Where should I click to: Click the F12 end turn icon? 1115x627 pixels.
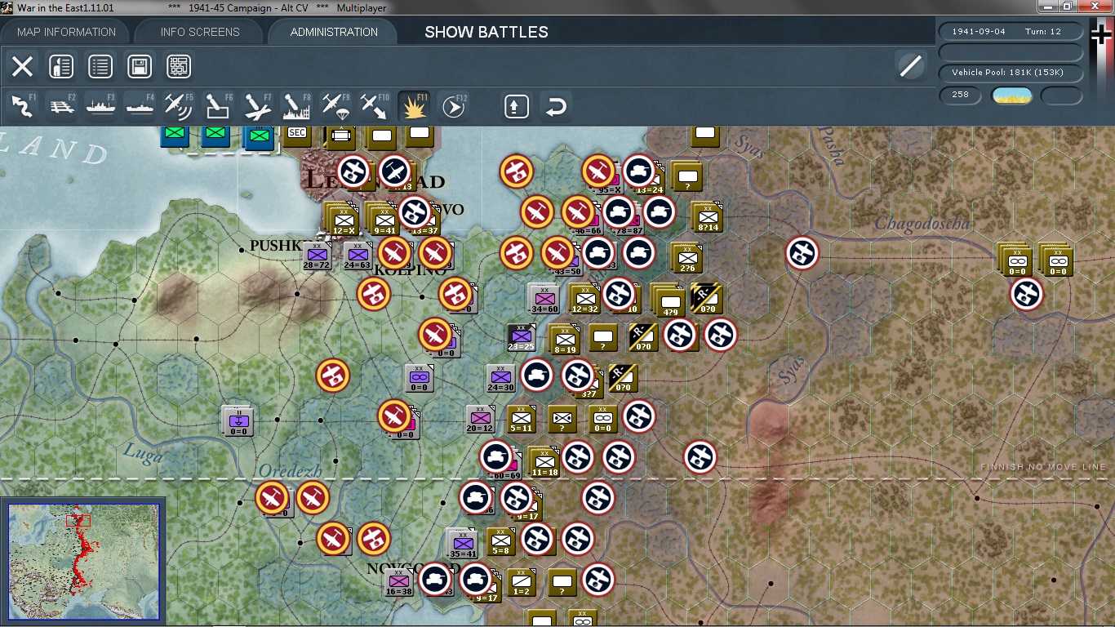(x=453, y=106)
